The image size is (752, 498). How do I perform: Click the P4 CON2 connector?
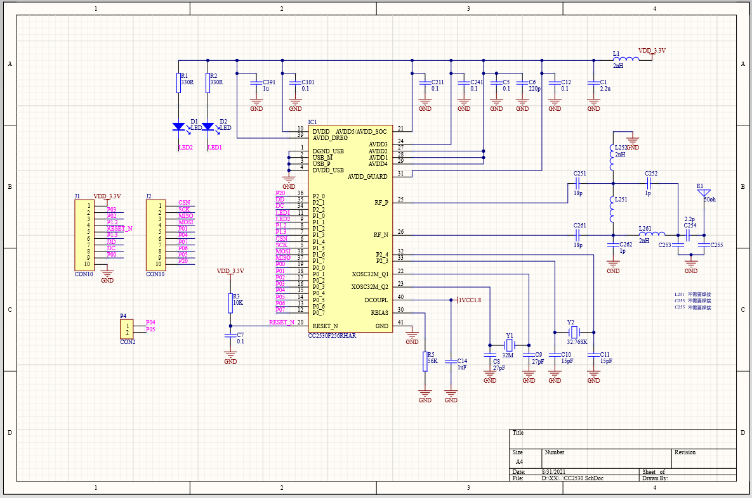pos(127,329)
